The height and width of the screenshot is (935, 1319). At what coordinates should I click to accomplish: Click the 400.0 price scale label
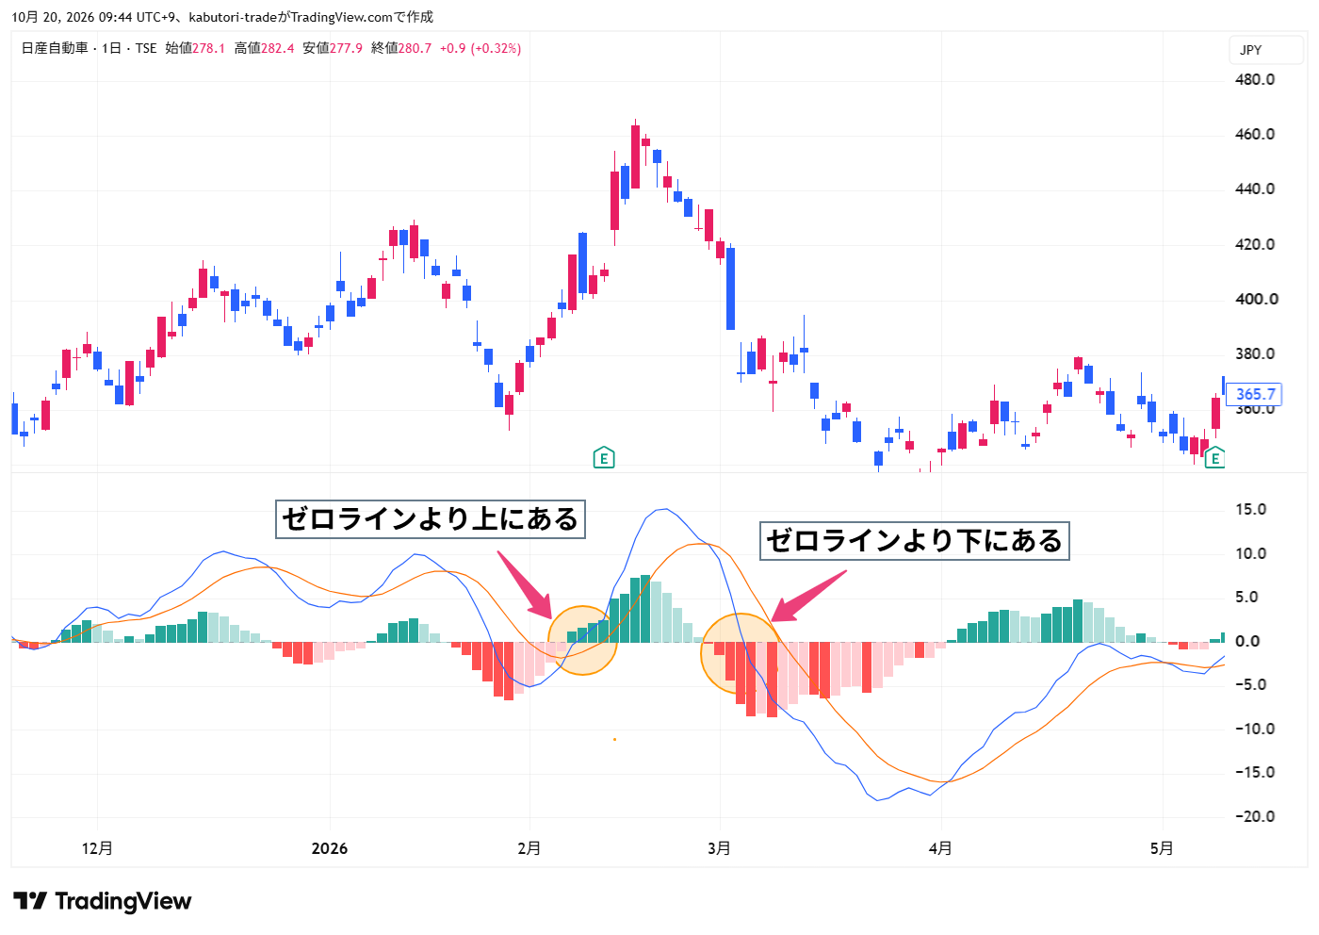point(1257,299)
